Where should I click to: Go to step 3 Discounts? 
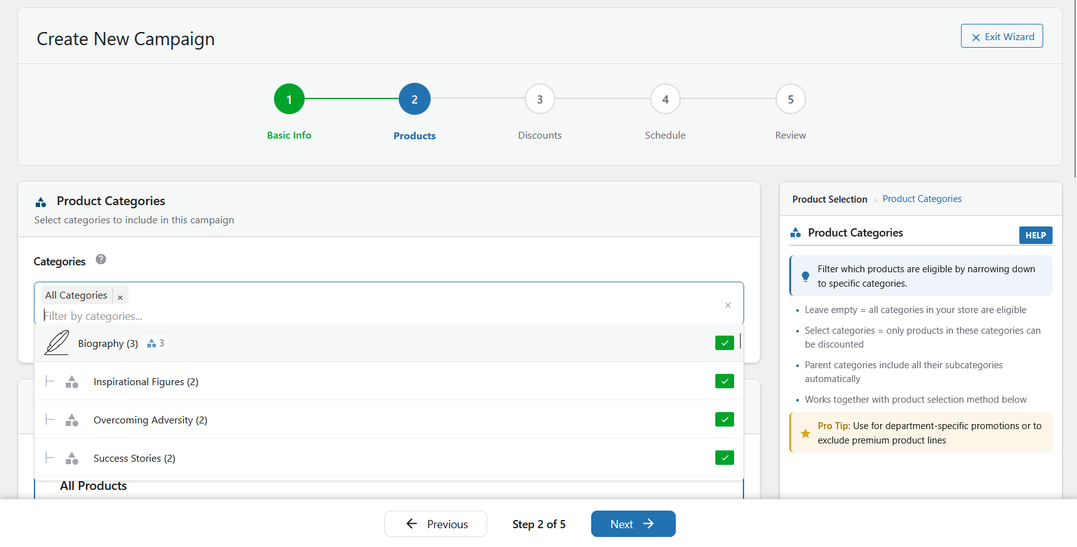click(x=540, y=100)
